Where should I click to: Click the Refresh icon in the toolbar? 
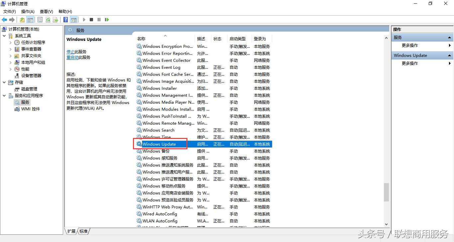pos(48,19)
